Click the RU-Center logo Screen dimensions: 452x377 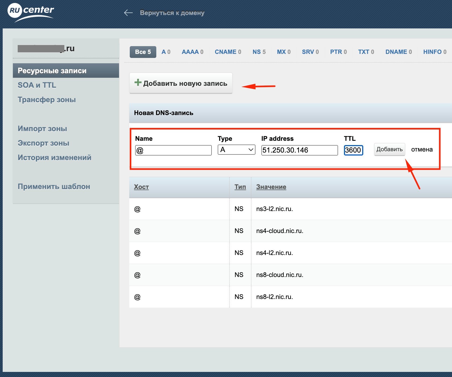pos(31,12)
